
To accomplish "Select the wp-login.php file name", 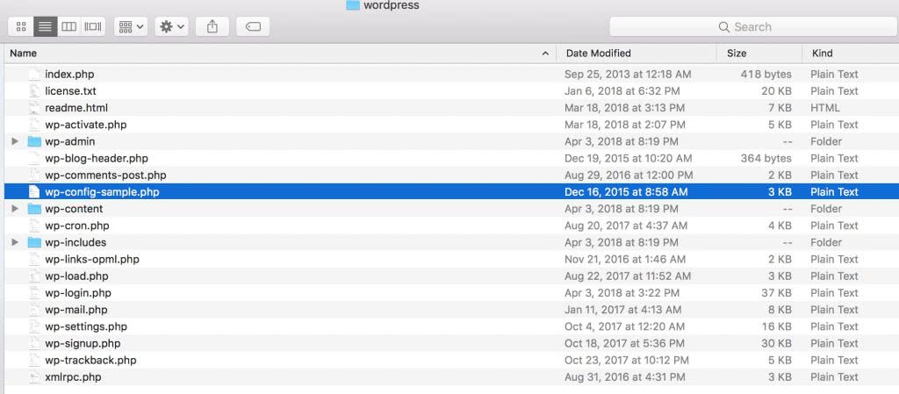I will [x=78, y=292].
